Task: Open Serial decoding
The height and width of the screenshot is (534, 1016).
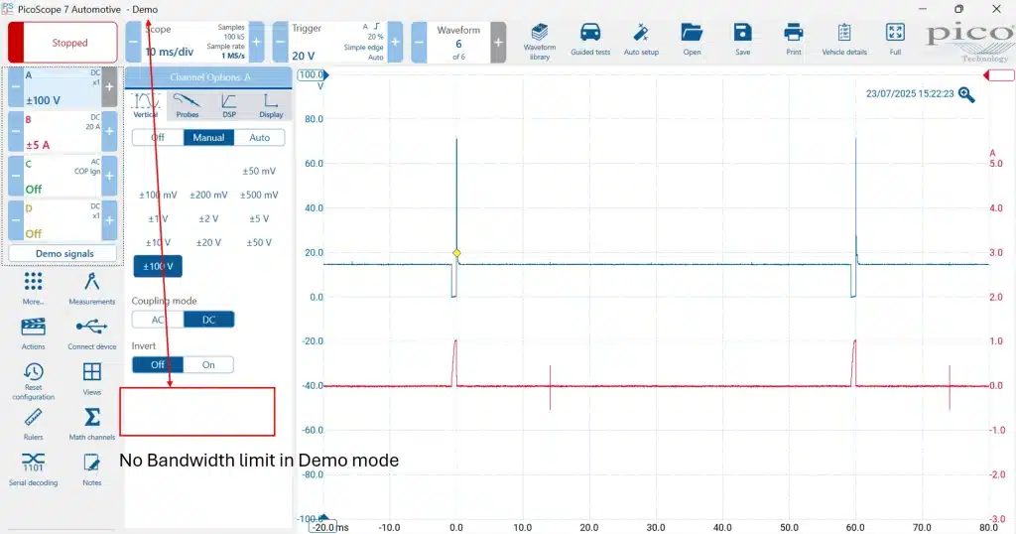Action: 33,469
